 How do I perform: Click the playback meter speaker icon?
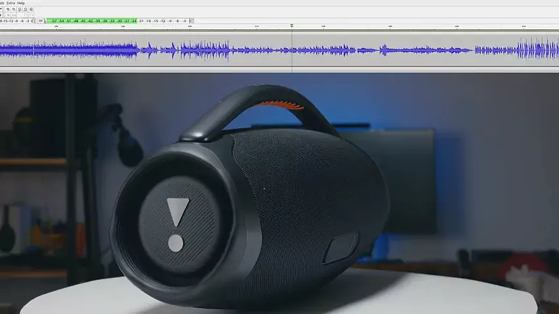coord(41,21)
